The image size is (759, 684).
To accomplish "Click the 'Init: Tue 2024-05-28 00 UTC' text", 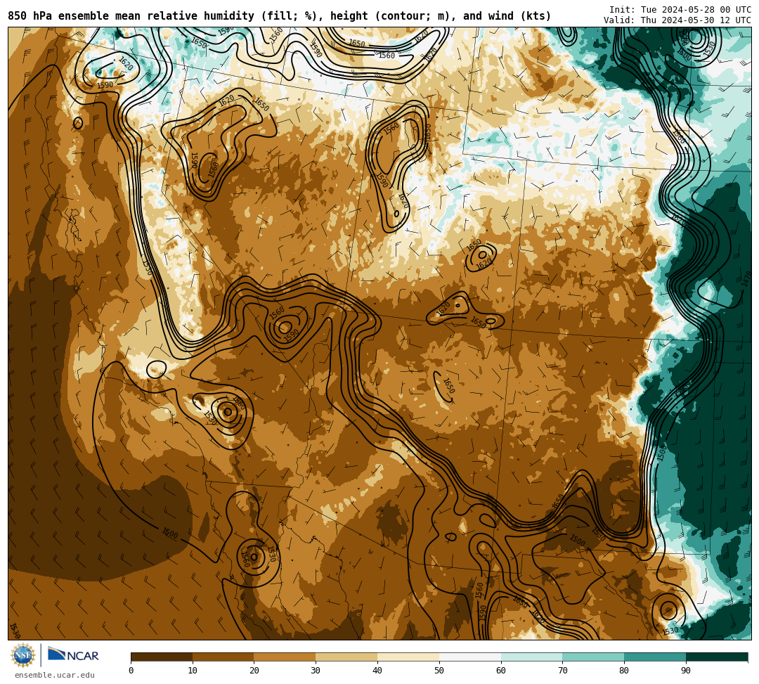I will pos(680,10).
